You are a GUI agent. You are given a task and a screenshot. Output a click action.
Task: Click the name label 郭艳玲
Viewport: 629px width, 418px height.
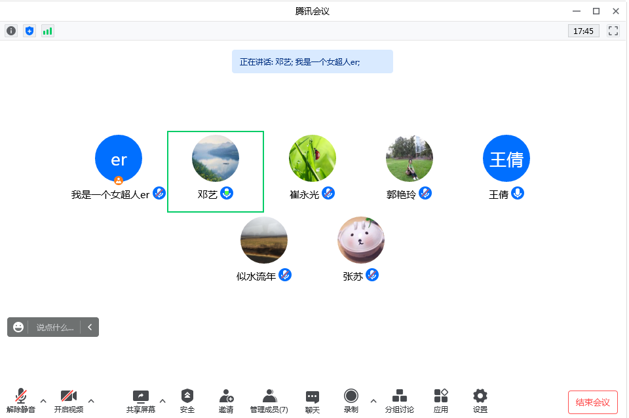tap(401, 194)
